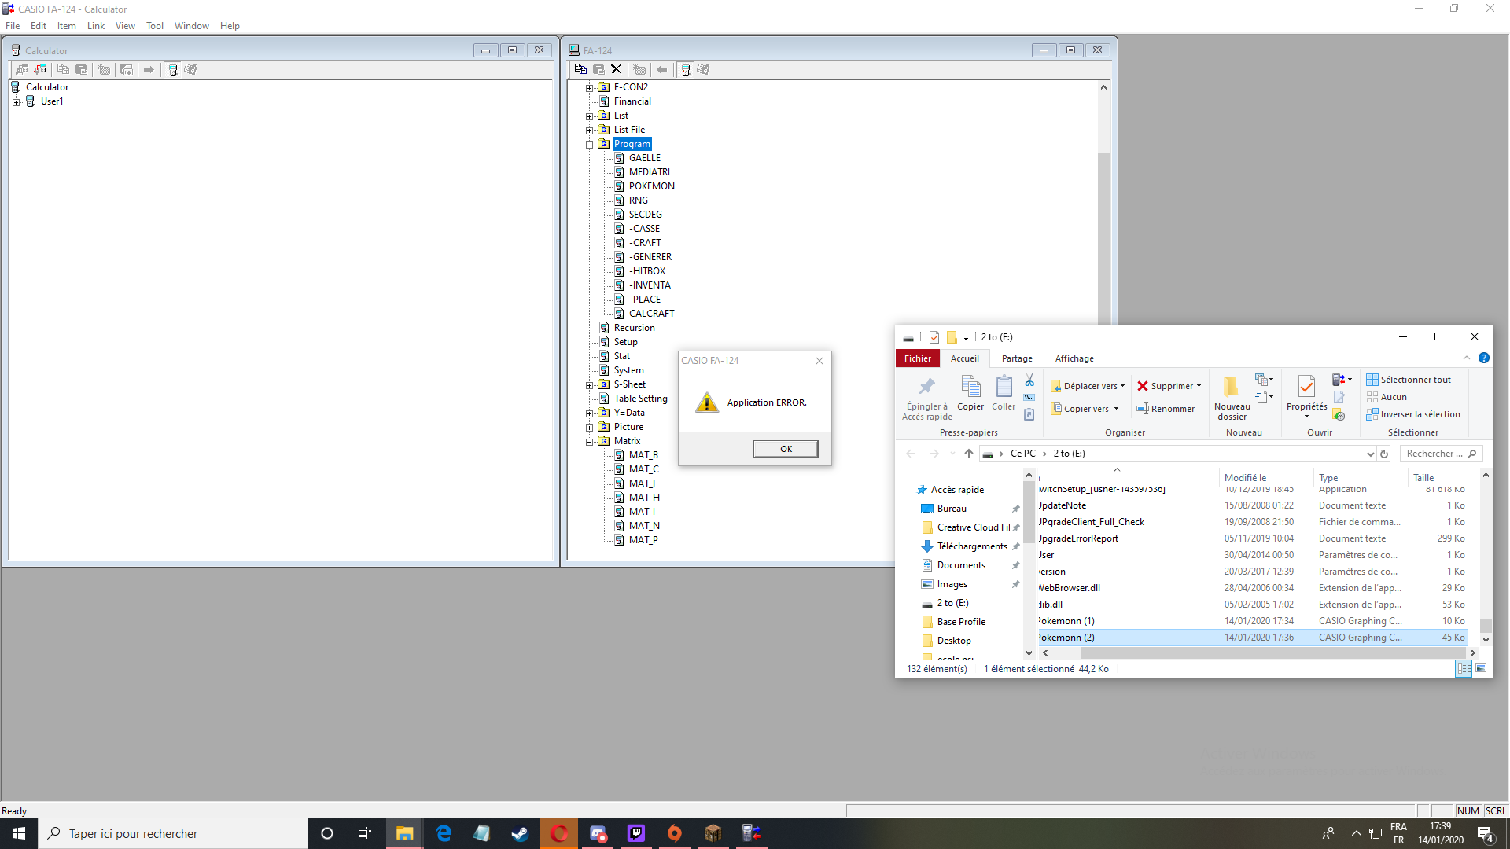Click Inverser la sélection in Explorer

tap(1413, 414)
